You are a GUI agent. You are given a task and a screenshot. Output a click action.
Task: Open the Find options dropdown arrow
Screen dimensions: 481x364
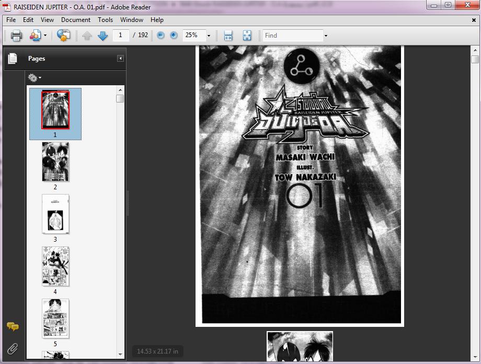[326, 36]
